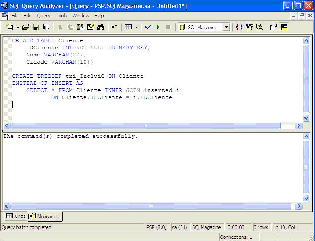Save the query with the floppy icon
Image resolution: width=315 pixels, height=241 pixels.
(36, 27)
